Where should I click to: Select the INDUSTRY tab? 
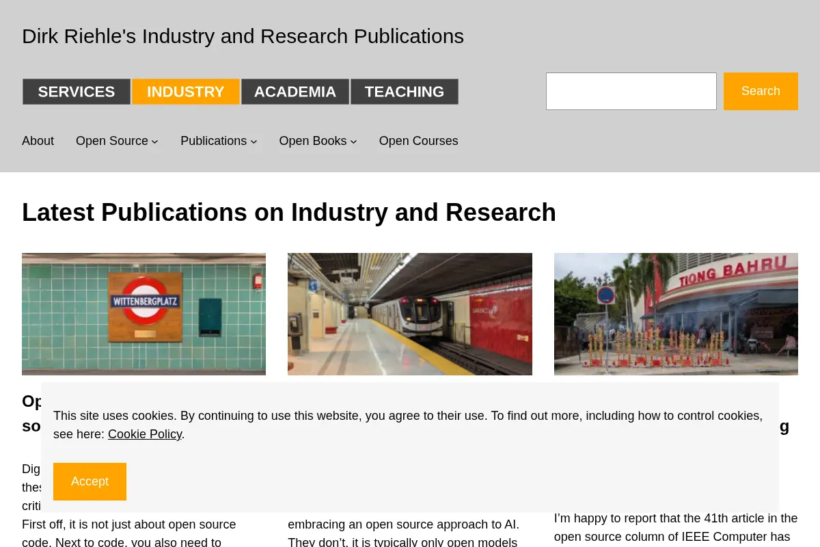pos(186,92)
